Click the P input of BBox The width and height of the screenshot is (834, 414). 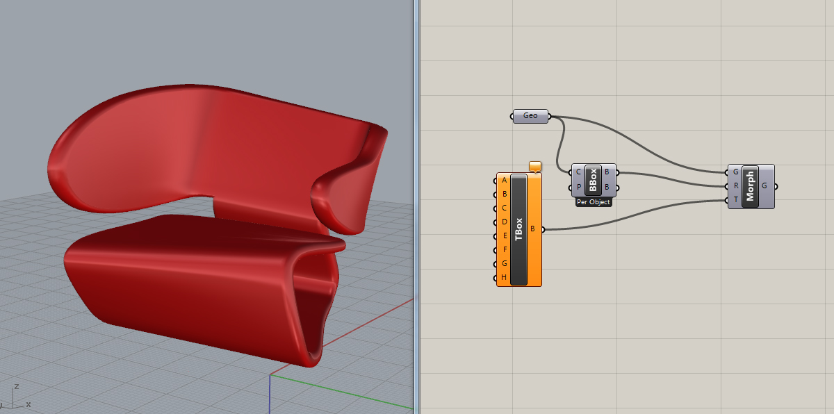coord(578,188)
